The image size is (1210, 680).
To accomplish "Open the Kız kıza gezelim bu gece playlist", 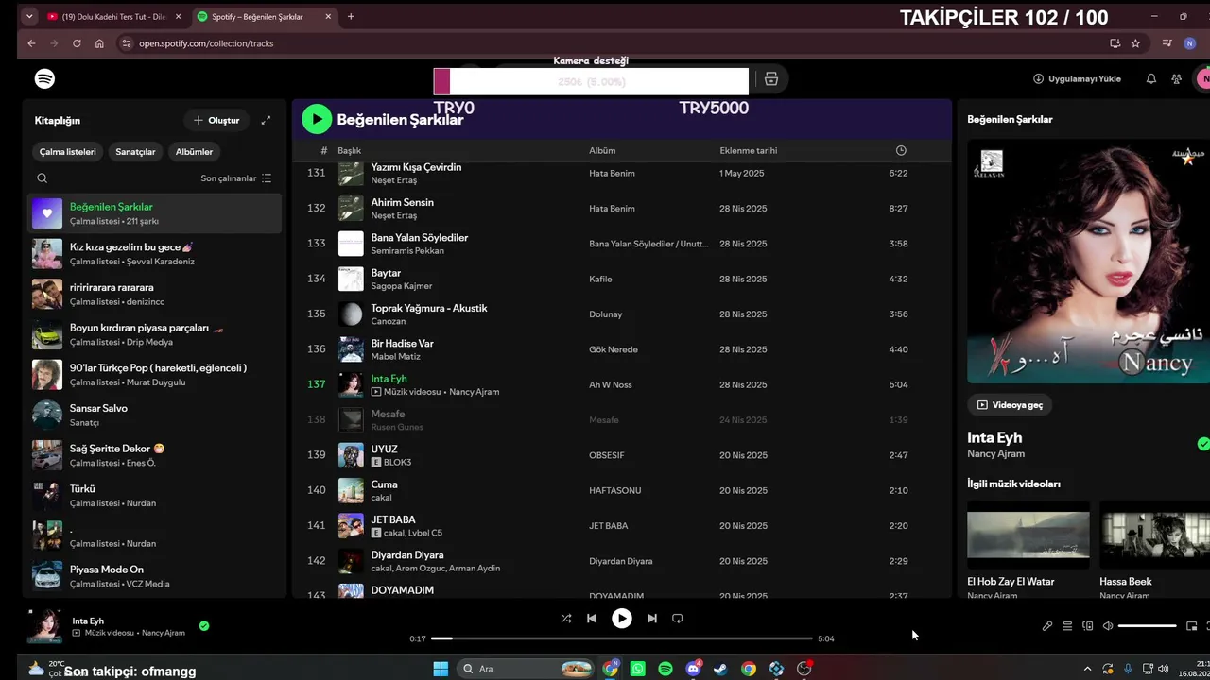I will [154, 254].
